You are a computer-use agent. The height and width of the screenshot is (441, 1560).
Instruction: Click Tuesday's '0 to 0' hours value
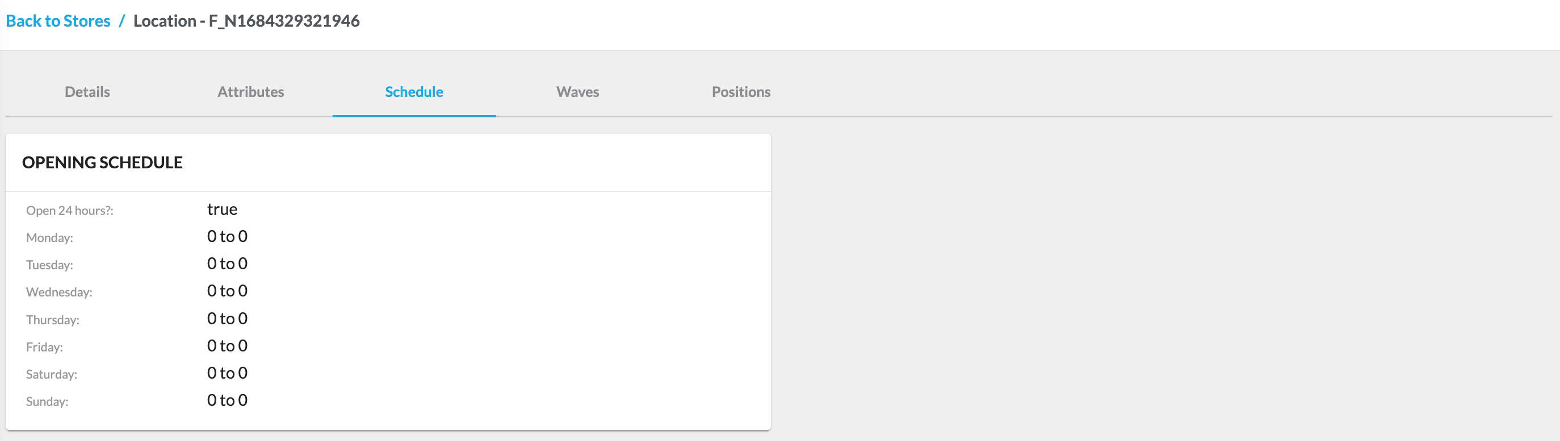point(227,264)
